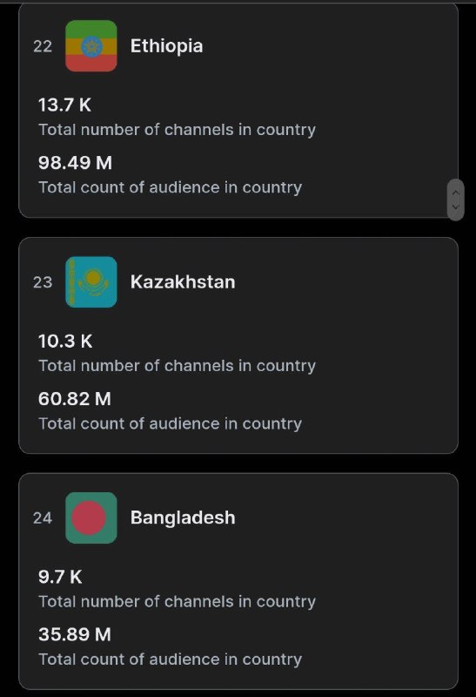Open the Ethiopia country name
Screen dimensions: 476x697
pos(166,46)
